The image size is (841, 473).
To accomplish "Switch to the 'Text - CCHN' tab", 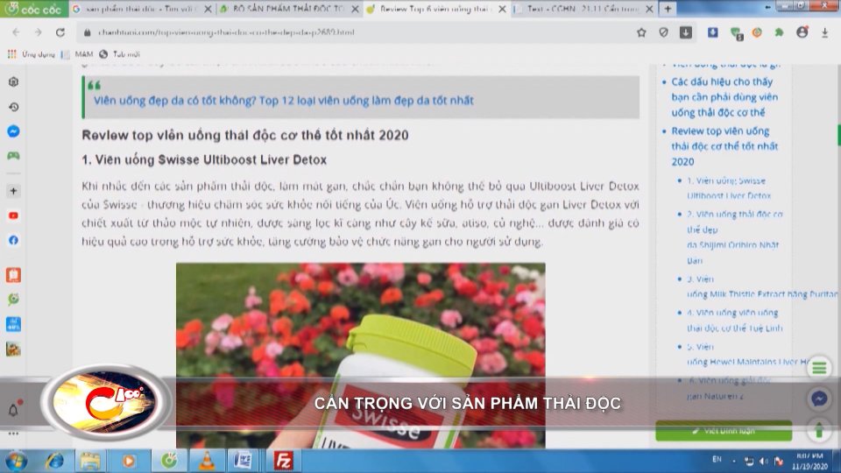I will 583,9.
